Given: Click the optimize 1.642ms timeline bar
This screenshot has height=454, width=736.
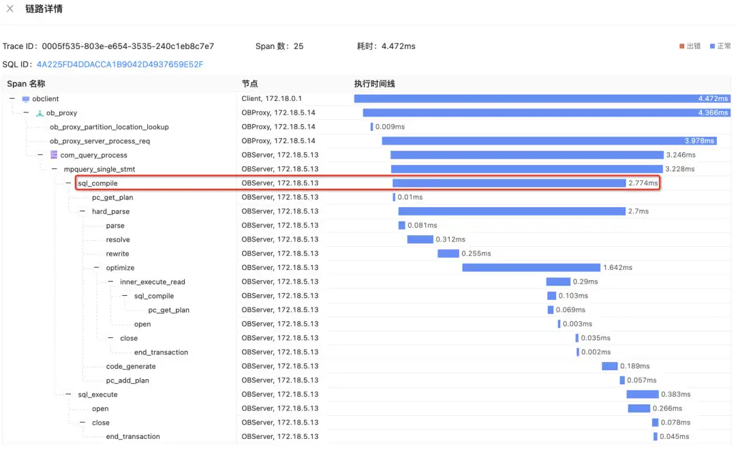Looking at the screenshot, I should point(531,268).
